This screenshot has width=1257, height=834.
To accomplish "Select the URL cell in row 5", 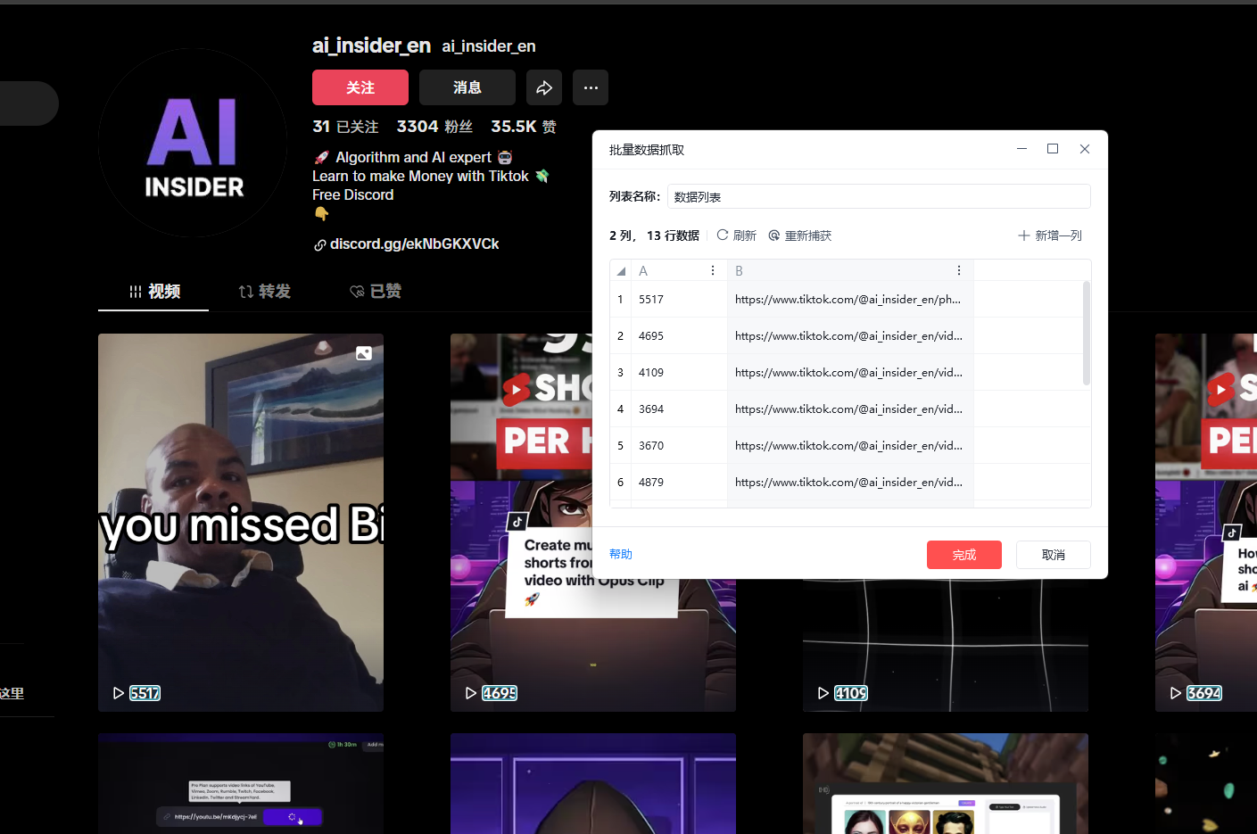I will pyautogui.click(x=850, y=446).
